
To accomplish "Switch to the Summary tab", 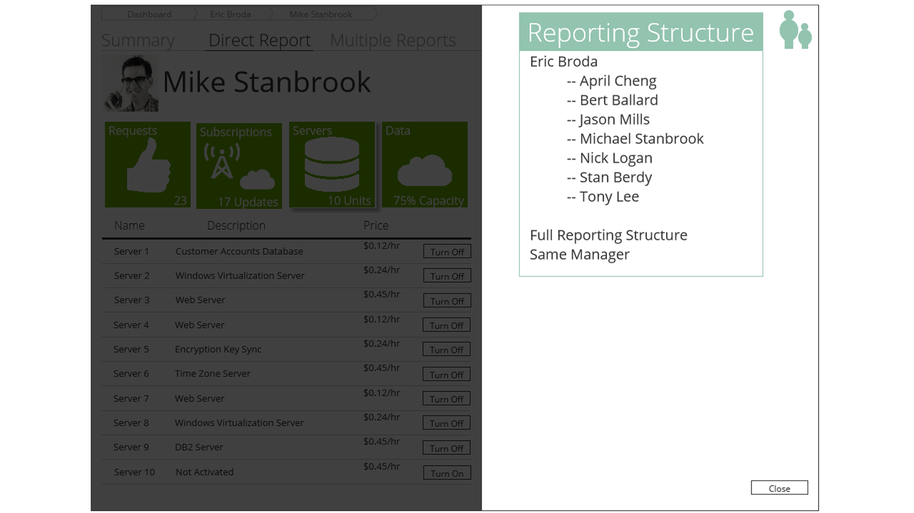I will click(138, 40).
